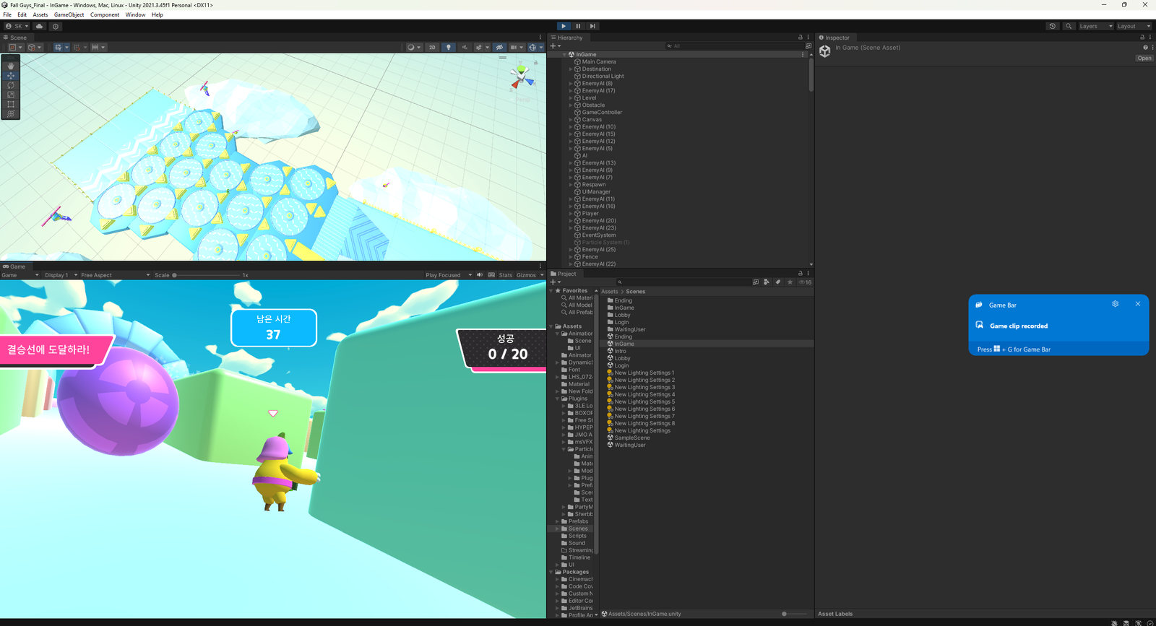Click the Scene orientation gizmo
Image resolution: width=1156 pixels, height=626 pixels.
pyautogui.click(x=520, y=76)
